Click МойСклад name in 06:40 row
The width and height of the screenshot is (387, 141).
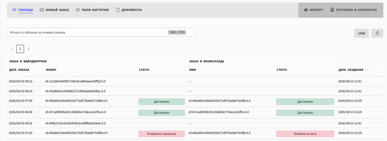(x=219, y=112)
